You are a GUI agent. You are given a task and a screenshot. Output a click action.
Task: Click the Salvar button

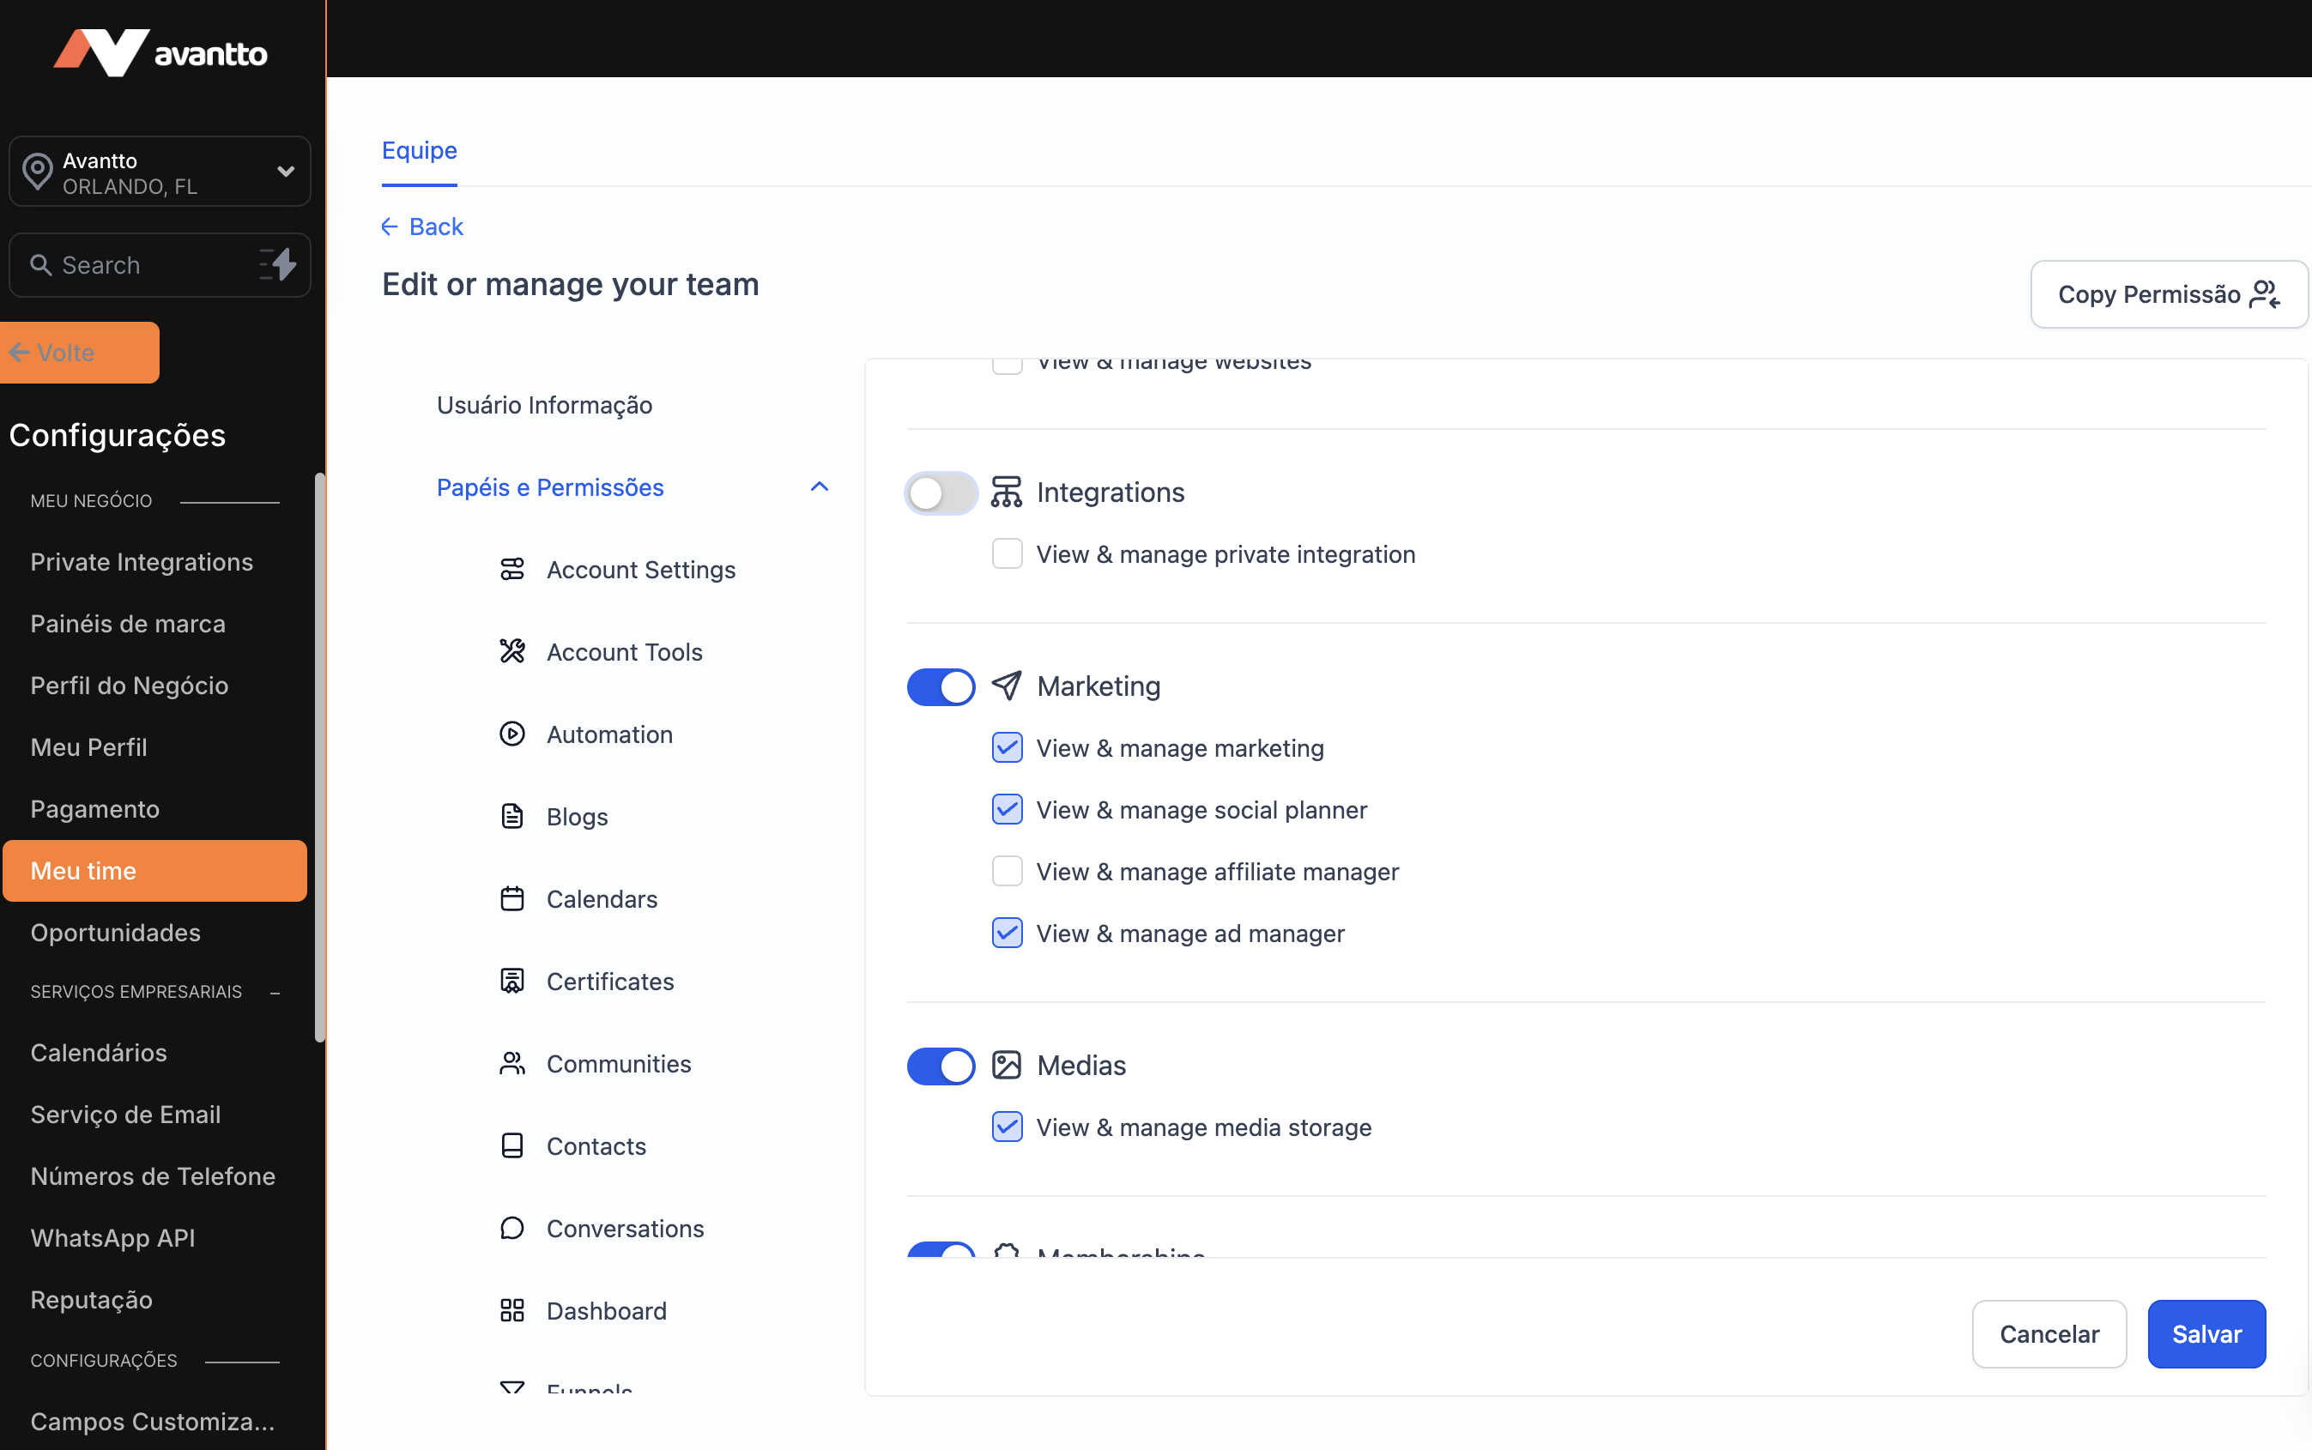[2206, 1334]
